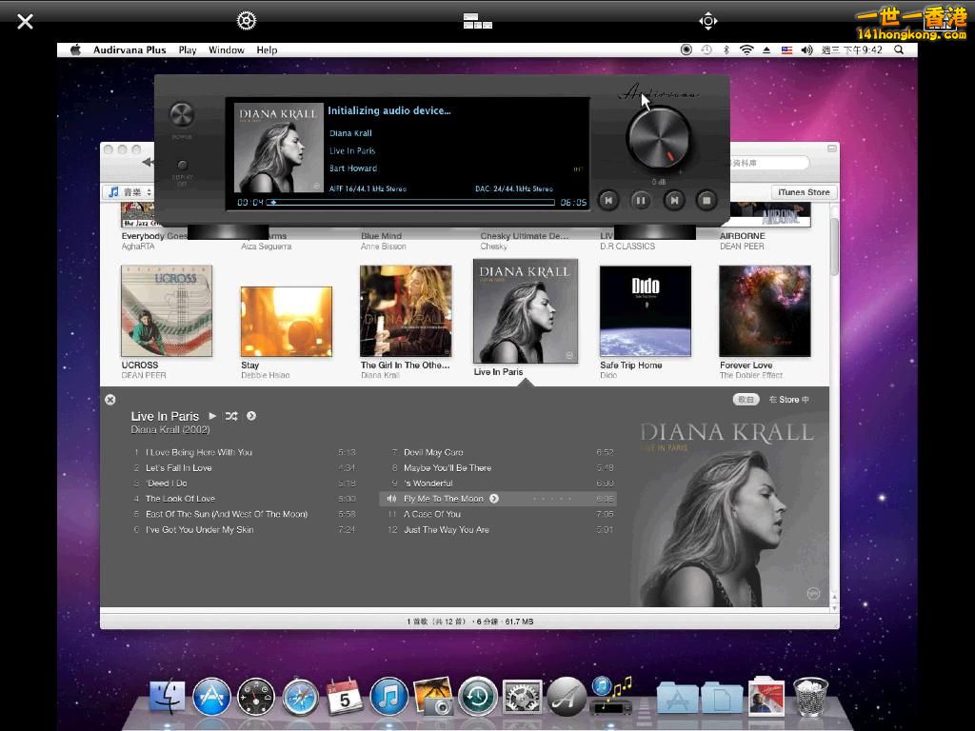Image resolution: width=975 pixels, height=731 pixels.
Task: Close the expanded album track panel
Action: [x=110, y=400]
